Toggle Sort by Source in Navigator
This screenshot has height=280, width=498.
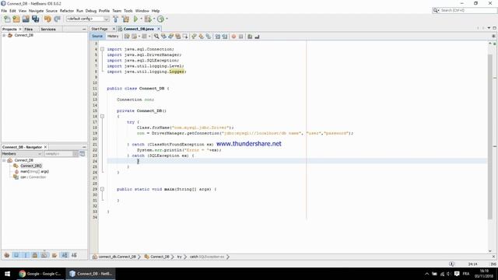coord(74,255)
